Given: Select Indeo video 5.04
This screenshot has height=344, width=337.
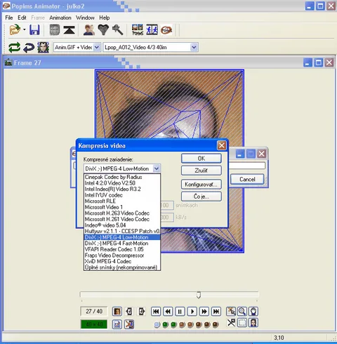Looking at the screenshot, I should tap(122, 225).
